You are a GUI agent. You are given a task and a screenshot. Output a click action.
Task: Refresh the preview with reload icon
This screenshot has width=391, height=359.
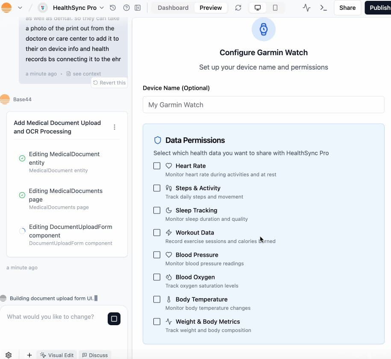coord(238,8)
